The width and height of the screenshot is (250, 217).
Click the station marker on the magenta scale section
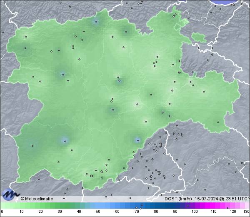(227, 208)
